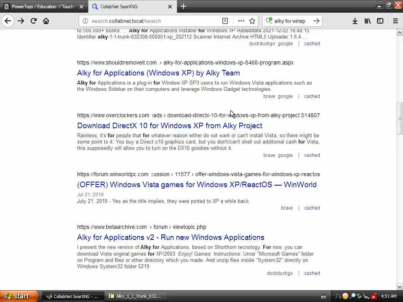Open more options for the betaarchive result
This screenshot has height=302, width=403.
[x=298, y=273]
